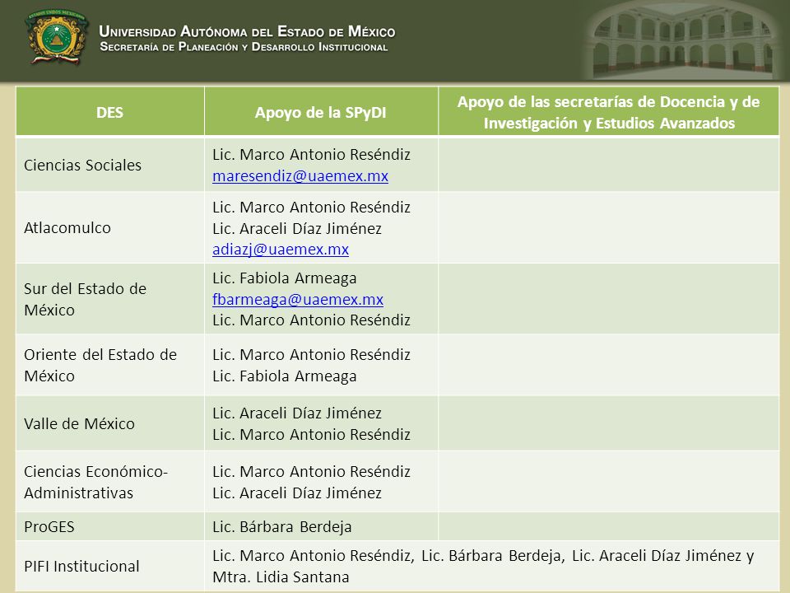Viewport: 790px width, 593px height.
Task: Click the UAEM university crest logo
Action: [x=57, y=37]
